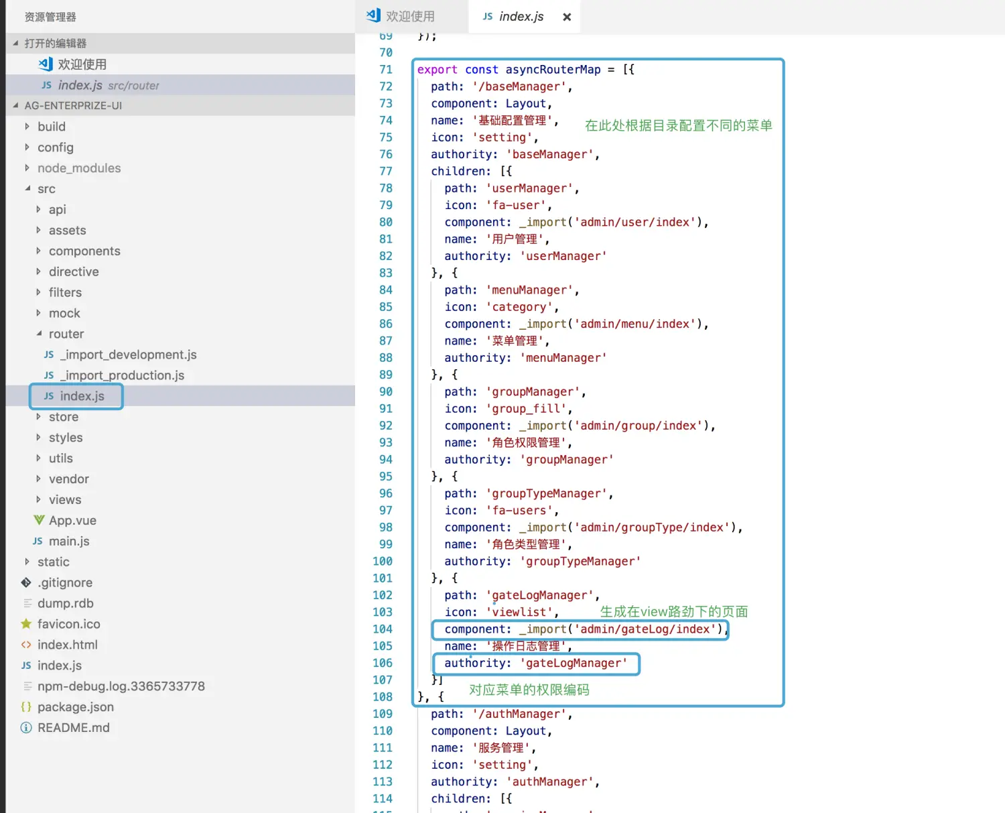
Task: Open npm-debug.log.3365733778 file
Action: pyautogui.click(x=180, y=686)
